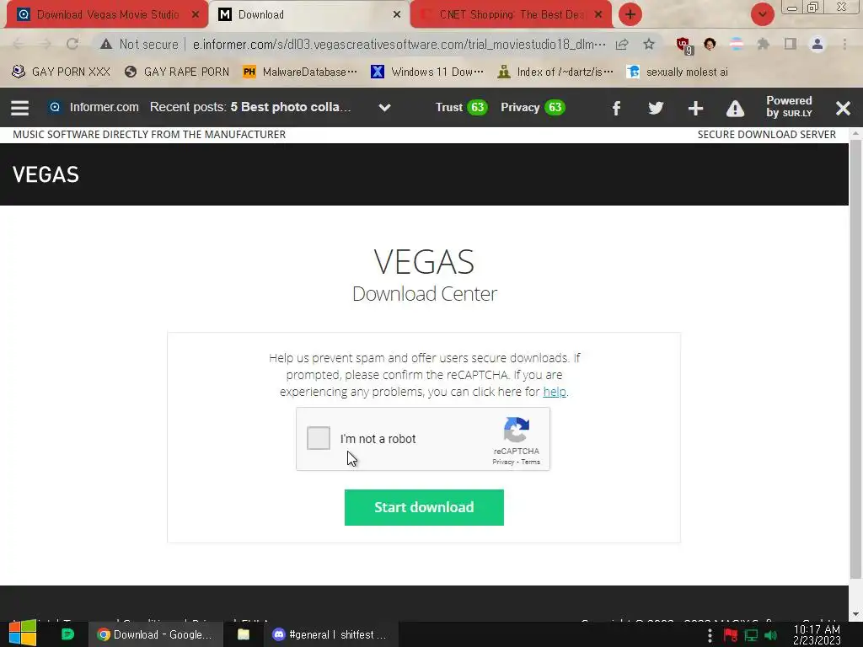Switch to the Download Vegas Movie Studio tab
Viewport: 863px width, 647px height.
point(107,14)
